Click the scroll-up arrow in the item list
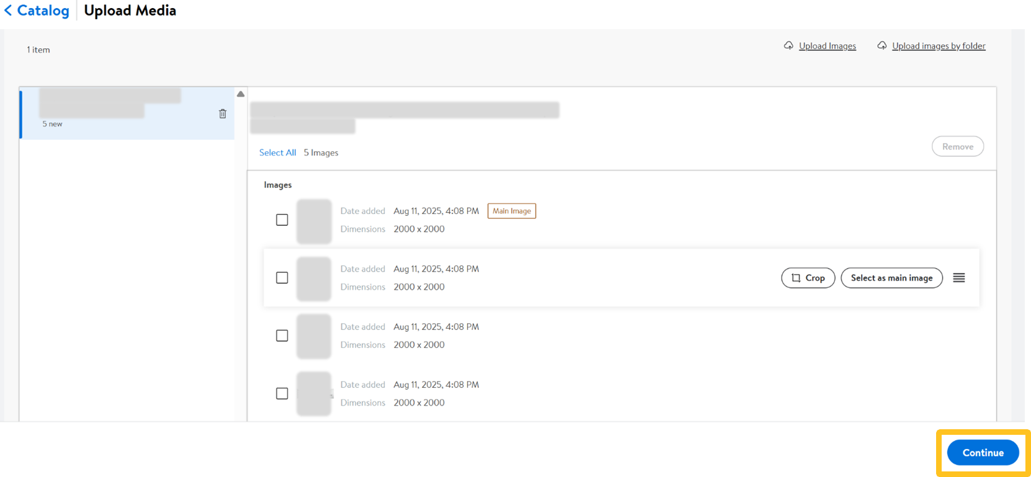The width and height of the screenshot is (1031, 477). pyautogui.click(x=241, y=94)
